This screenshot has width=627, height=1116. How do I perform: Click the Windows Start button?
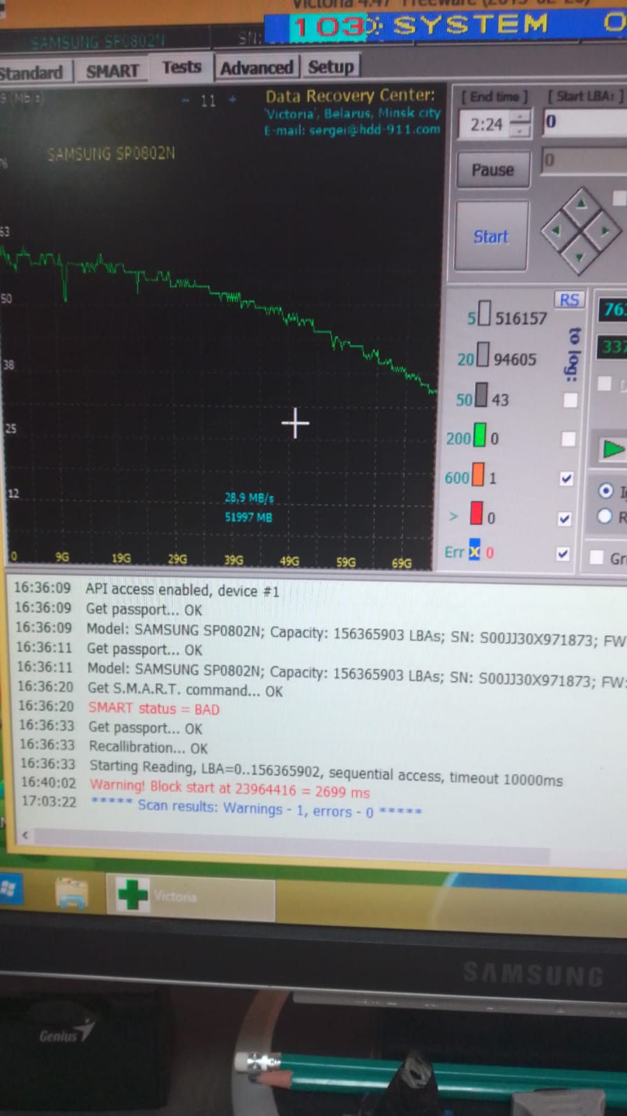[9, 889]
